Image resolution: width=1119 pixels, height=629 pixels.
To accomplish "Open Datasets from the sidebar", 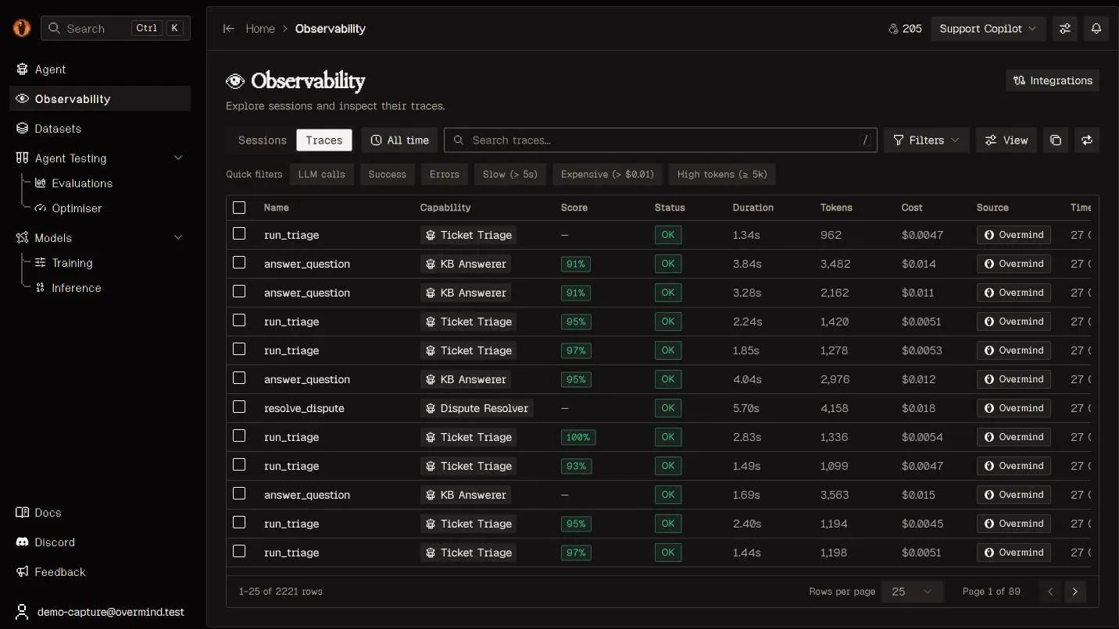I will click(x=100, y=129).
